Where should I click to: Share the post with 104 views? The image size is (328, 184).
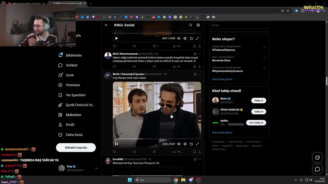200,46
